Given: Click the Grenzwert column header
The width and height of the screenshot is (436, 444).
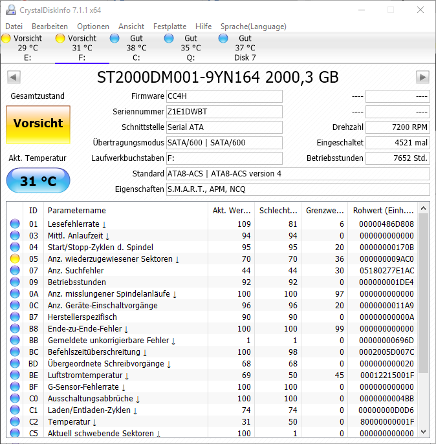Looking at the screenshot, I should [x=325, y=211].
